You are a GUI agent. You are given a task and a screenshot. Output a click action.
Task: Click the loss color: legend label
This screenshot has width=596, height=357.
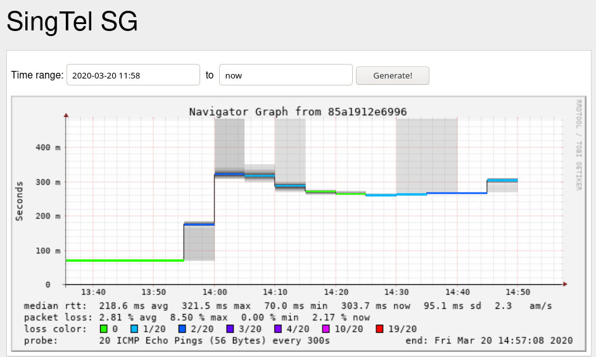click(56, 329)
